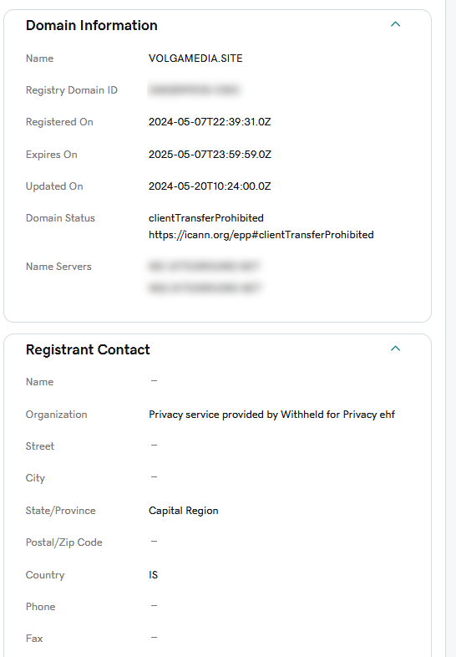The width and height of the screenshot is (456, 657).
Task: Click the Domain Status label
Action: tap(60, 218)
